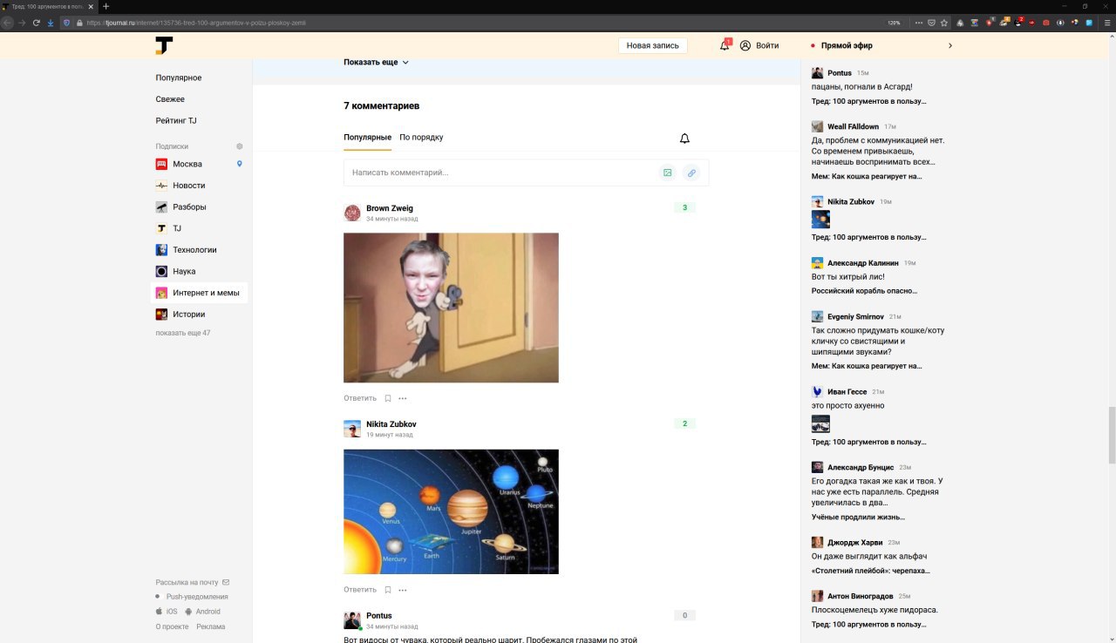
Task: Open the browser downloads arrow
Action: click(x=51, y=23)
